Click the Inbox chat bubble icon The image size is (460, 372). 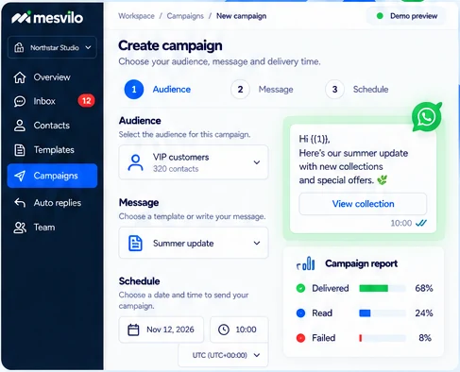[20, 101]
